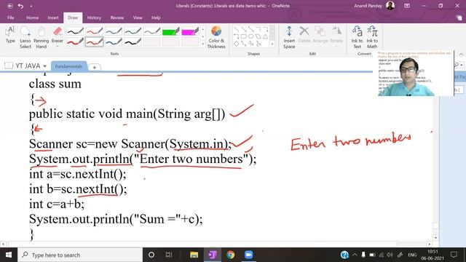Viewport: 466px width, 262px height.
Task: Select the highlighted red pen in bottom row
Action: [x=94, y=42]
